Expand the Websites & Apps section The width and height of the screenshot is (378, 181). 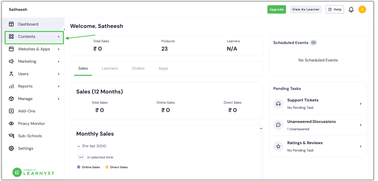58,49
